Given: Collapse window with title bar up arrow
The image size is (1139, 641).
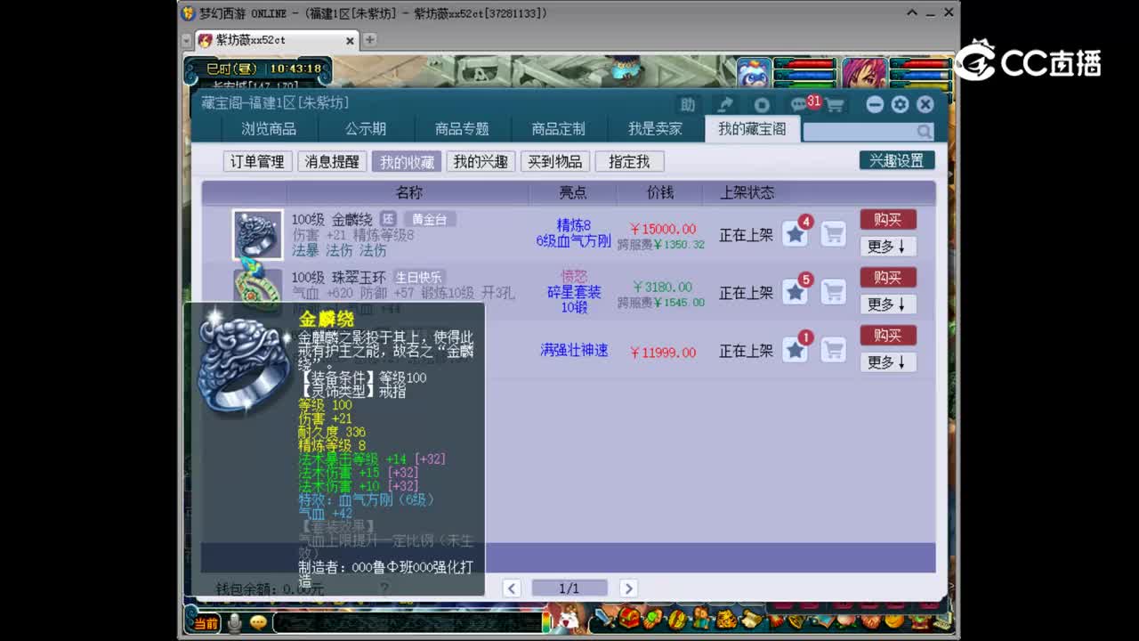Looking at the screenshot, I should point(913,12).
